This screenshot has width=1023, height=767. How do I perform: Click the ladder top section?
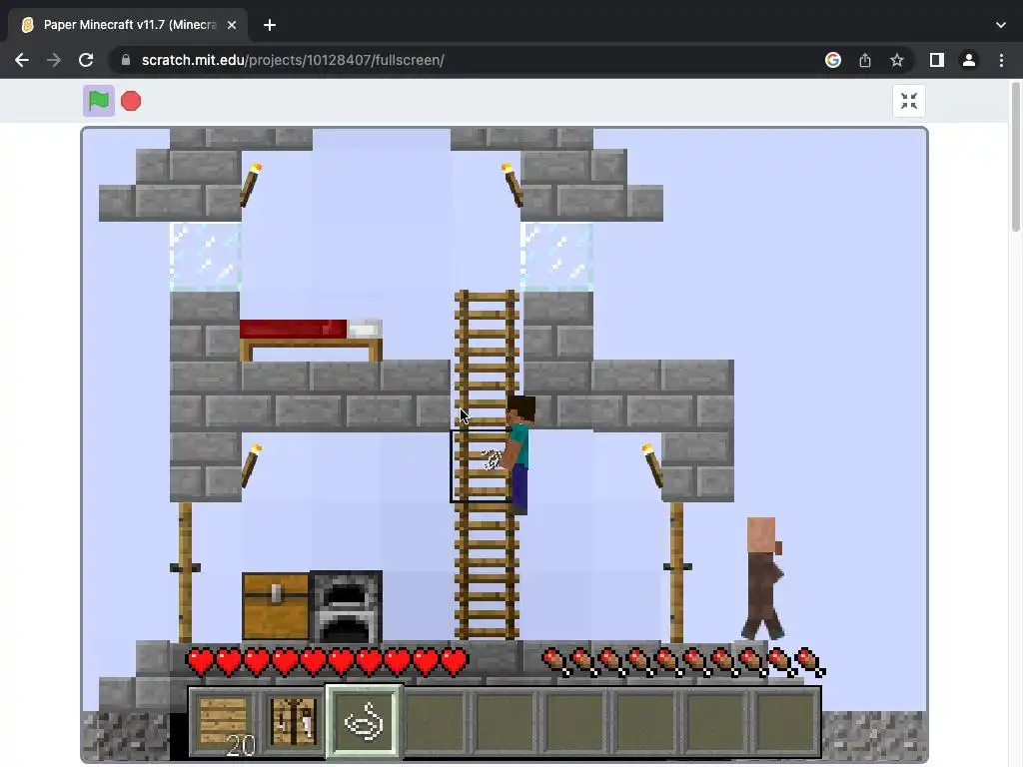487,325
